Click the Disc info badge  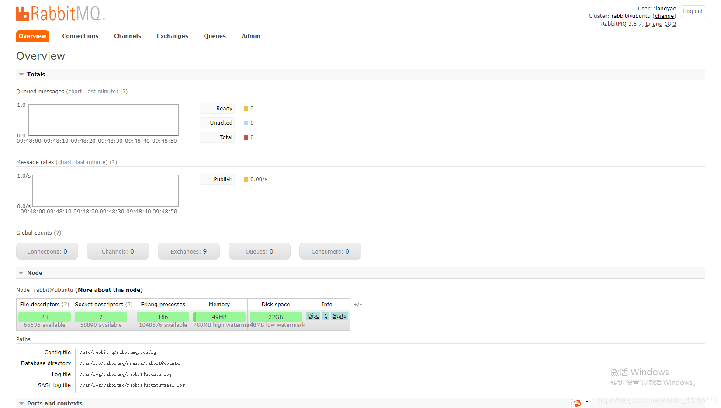[313, 316]
